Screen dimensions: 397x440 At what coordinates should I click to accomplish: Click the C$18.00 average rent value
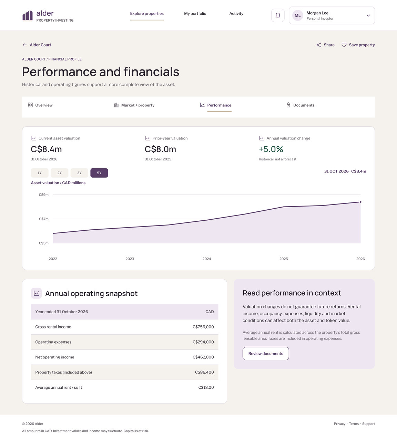(x=206, y=387)
